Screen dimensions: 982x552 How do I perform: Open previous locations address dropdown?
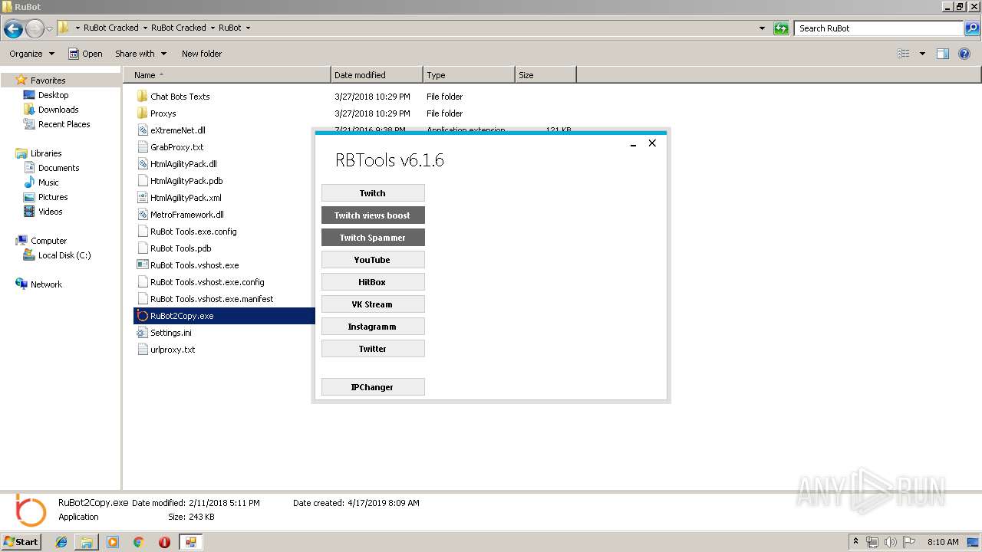coord(762,28)
